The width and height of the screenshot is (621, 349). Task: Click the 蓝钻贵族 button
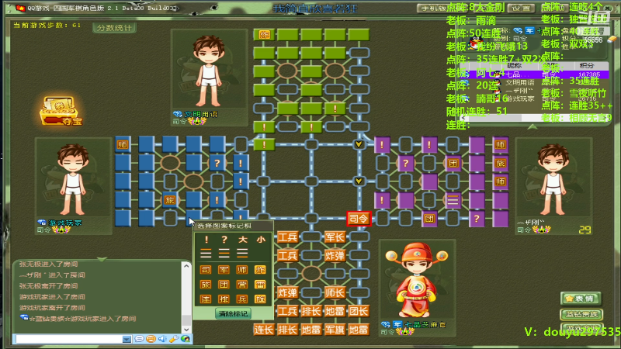[x=581, y=315]
